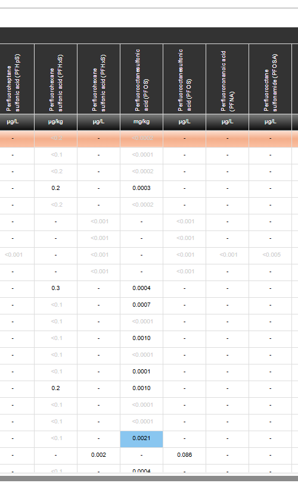This screenshot has height=483, width=298.
Task: Click the 0.0007 PFOS value cell
Action: click(x=141, y=305)
